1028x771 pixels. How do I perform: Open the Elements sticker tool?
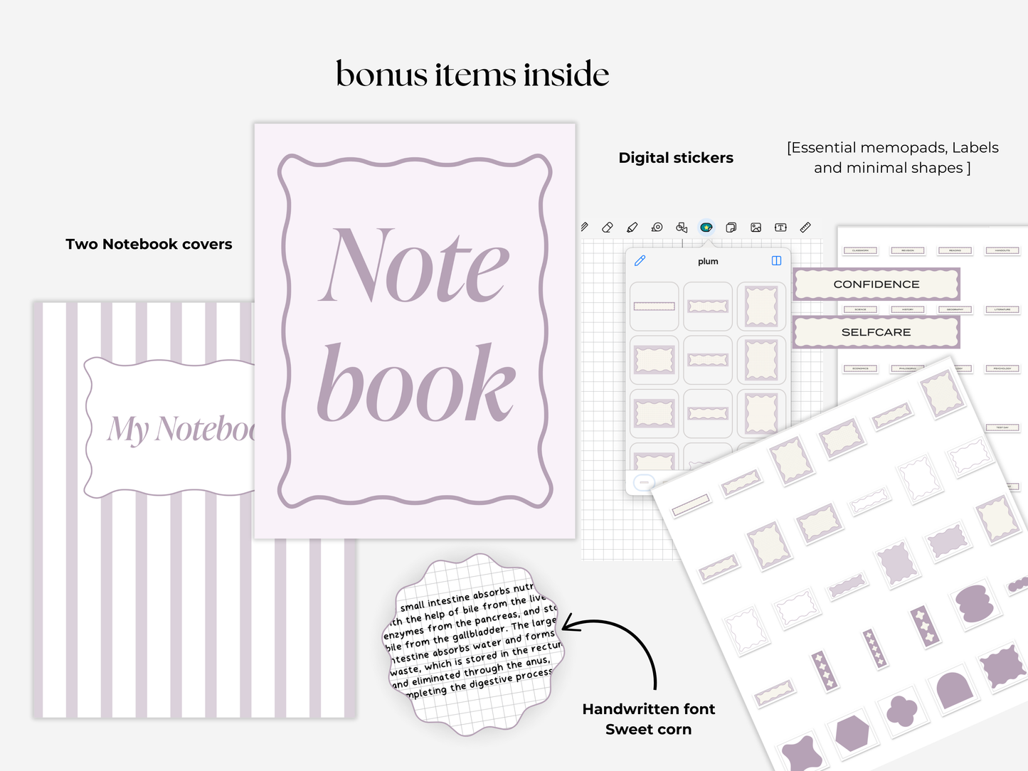[x=706, y=228]
